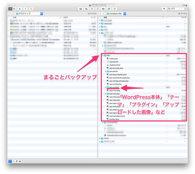Image resolution: width=195 pixels, height=174 pixels.
Task: Sort left pane by サイズ column
Action: [x=89, y=17]
